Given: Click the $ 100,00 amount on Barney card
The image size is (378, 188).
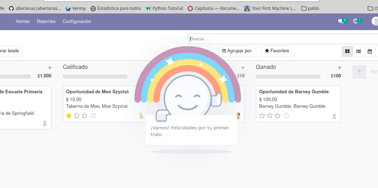Looking at the screenshot, I should 268,99.
